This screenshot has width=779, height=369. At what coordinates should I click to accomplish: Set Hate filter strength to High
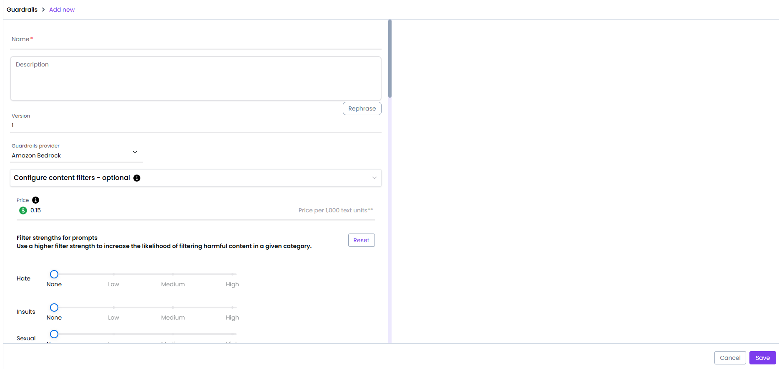click(232, 274)
